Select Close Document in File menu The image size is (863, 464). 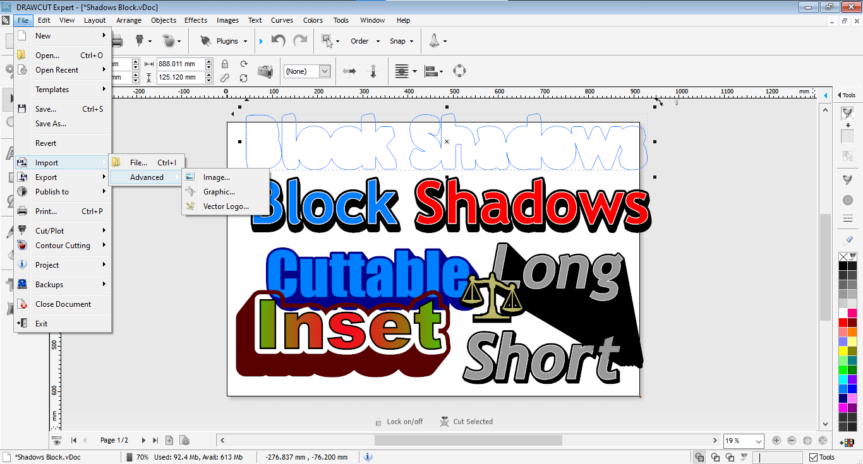[x=63, y=304]
